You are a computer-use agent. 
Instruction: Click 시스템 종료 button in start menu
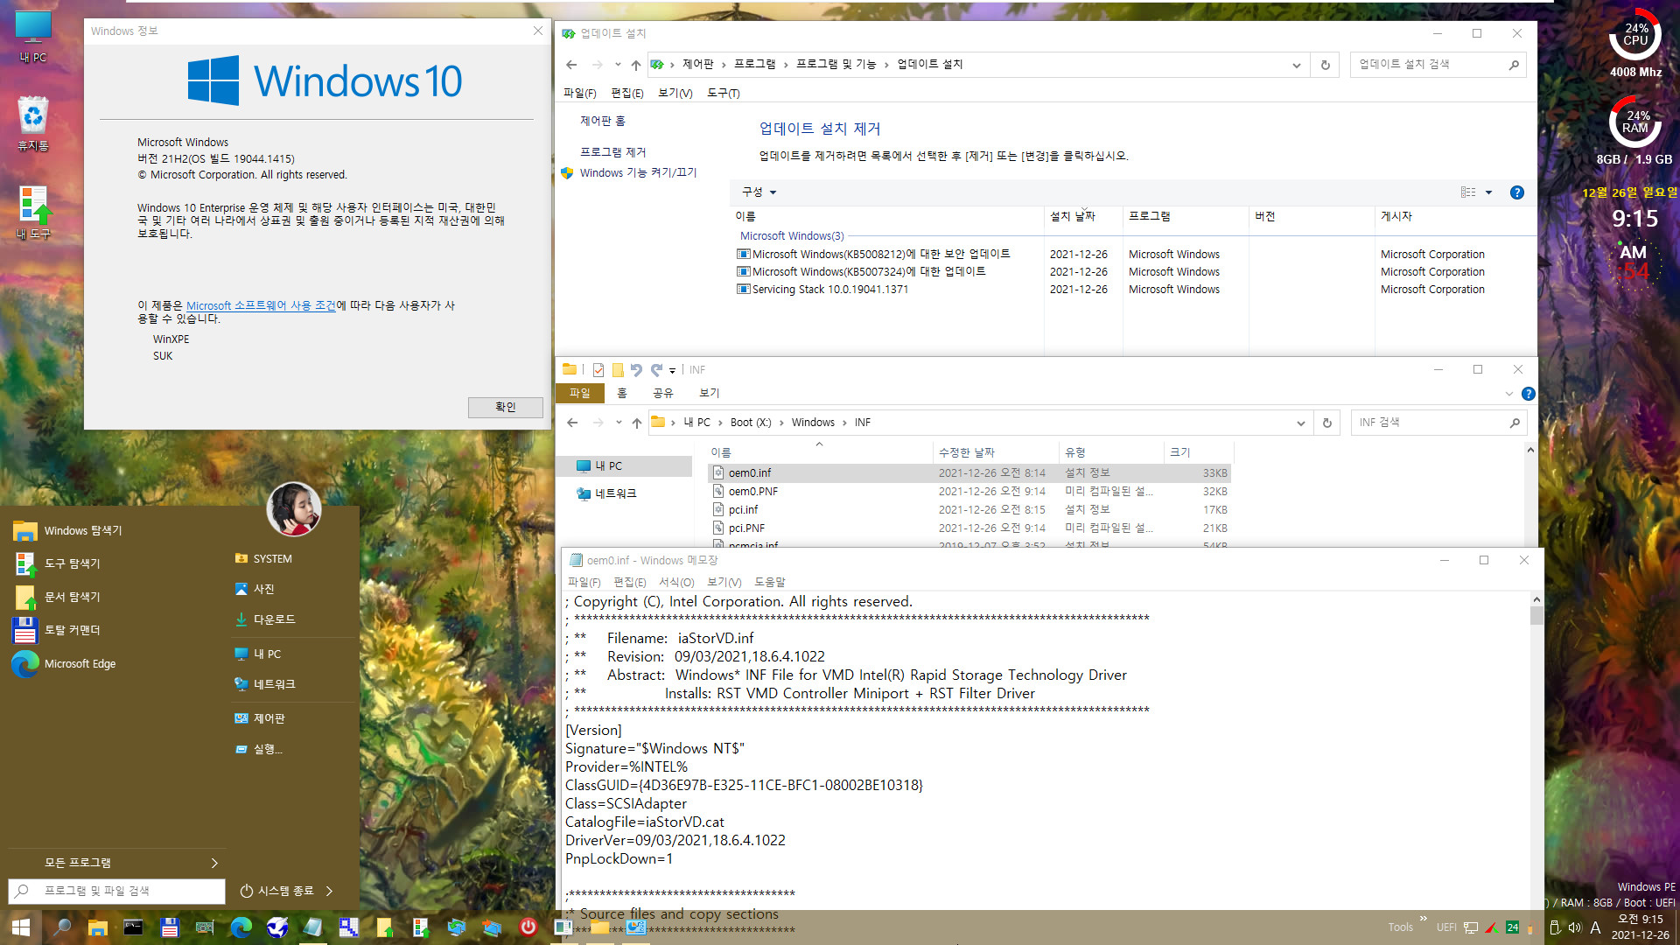pos(277,891)
